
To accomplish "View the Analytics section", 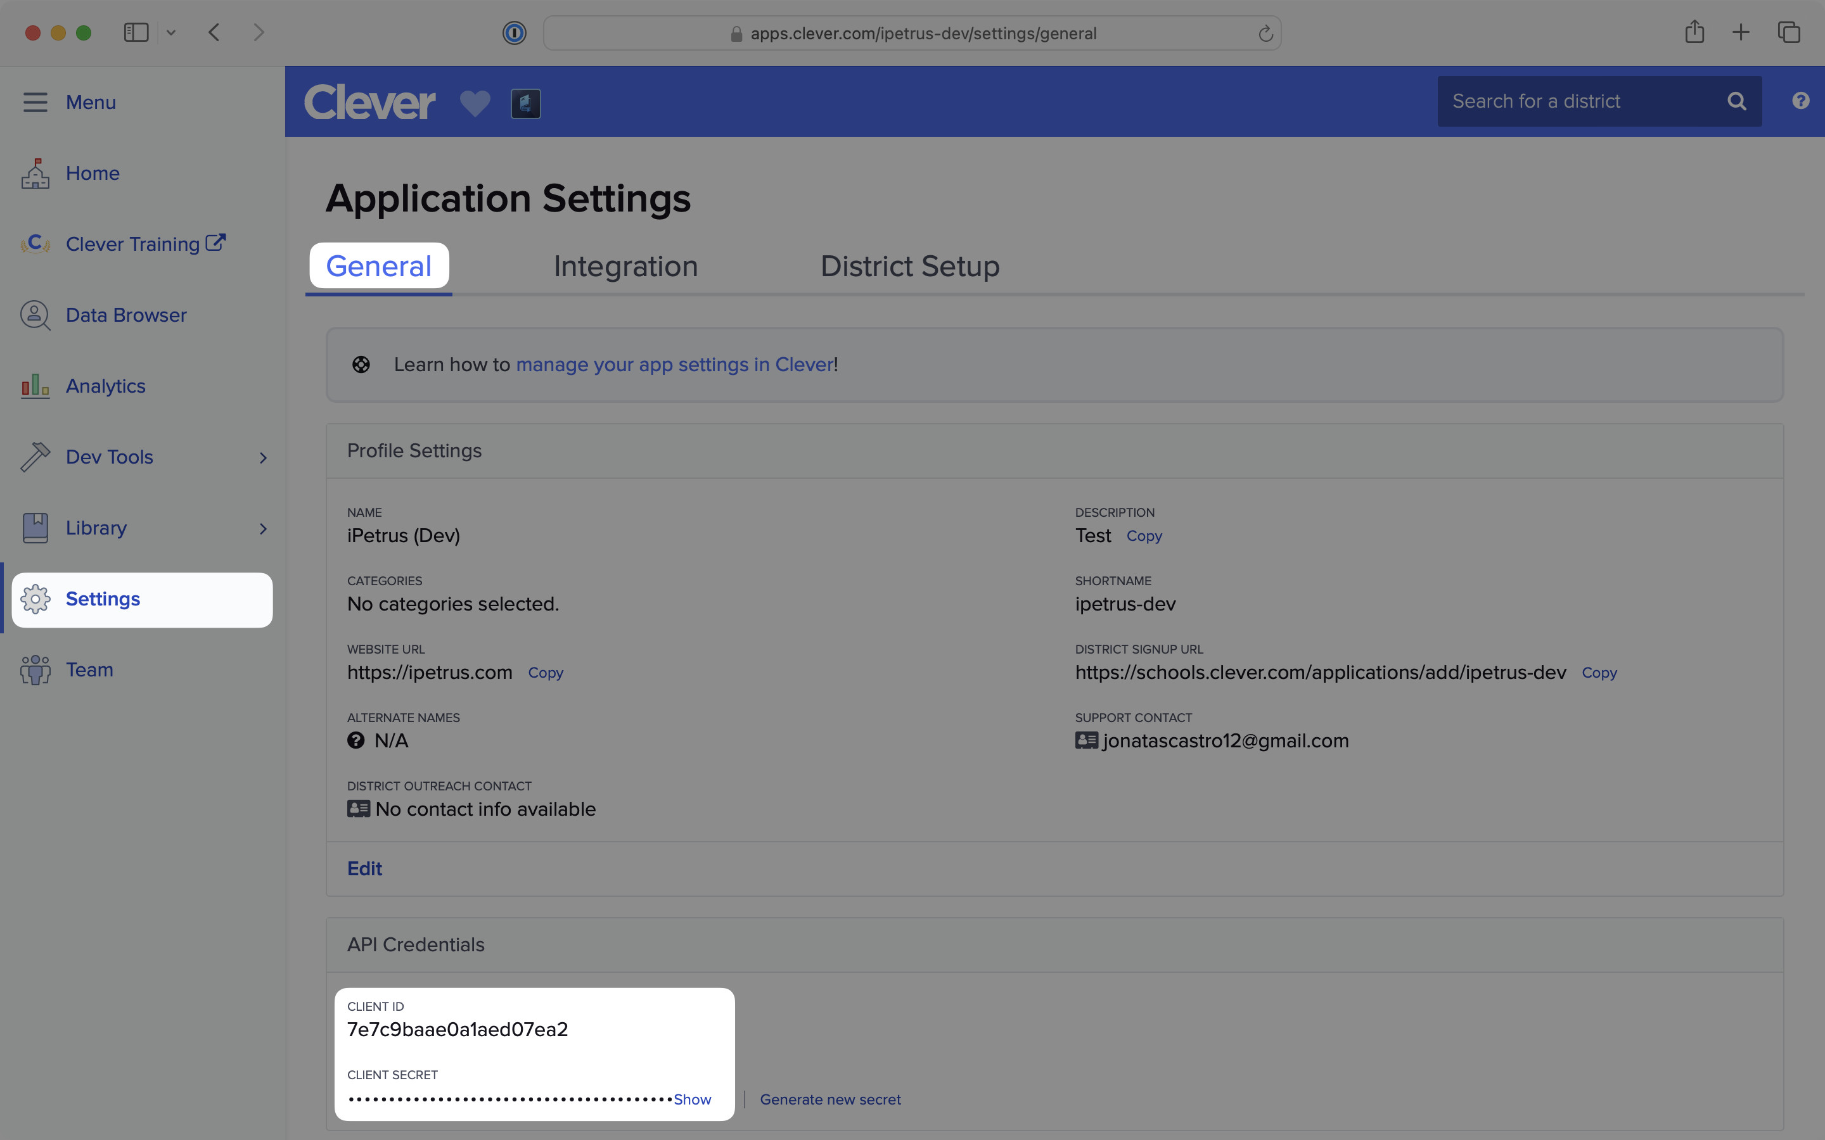I will click(106, 385).
